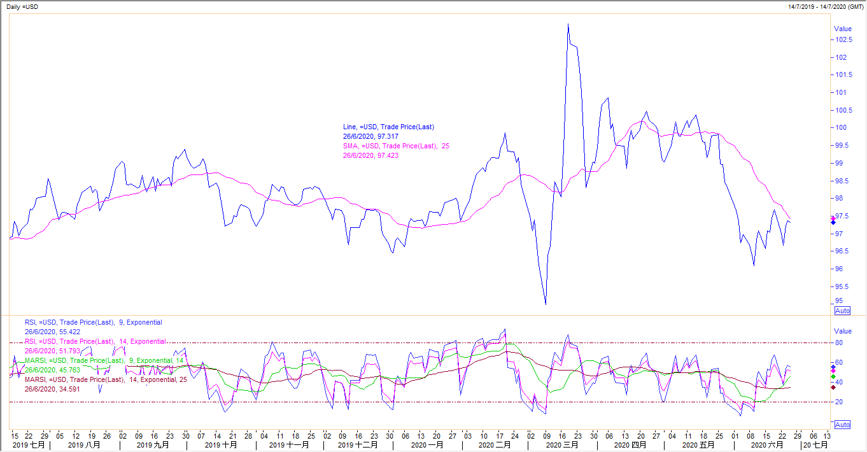Select the 'Daily =USD' chart title
Screen dimensions: 867x452
21,6
